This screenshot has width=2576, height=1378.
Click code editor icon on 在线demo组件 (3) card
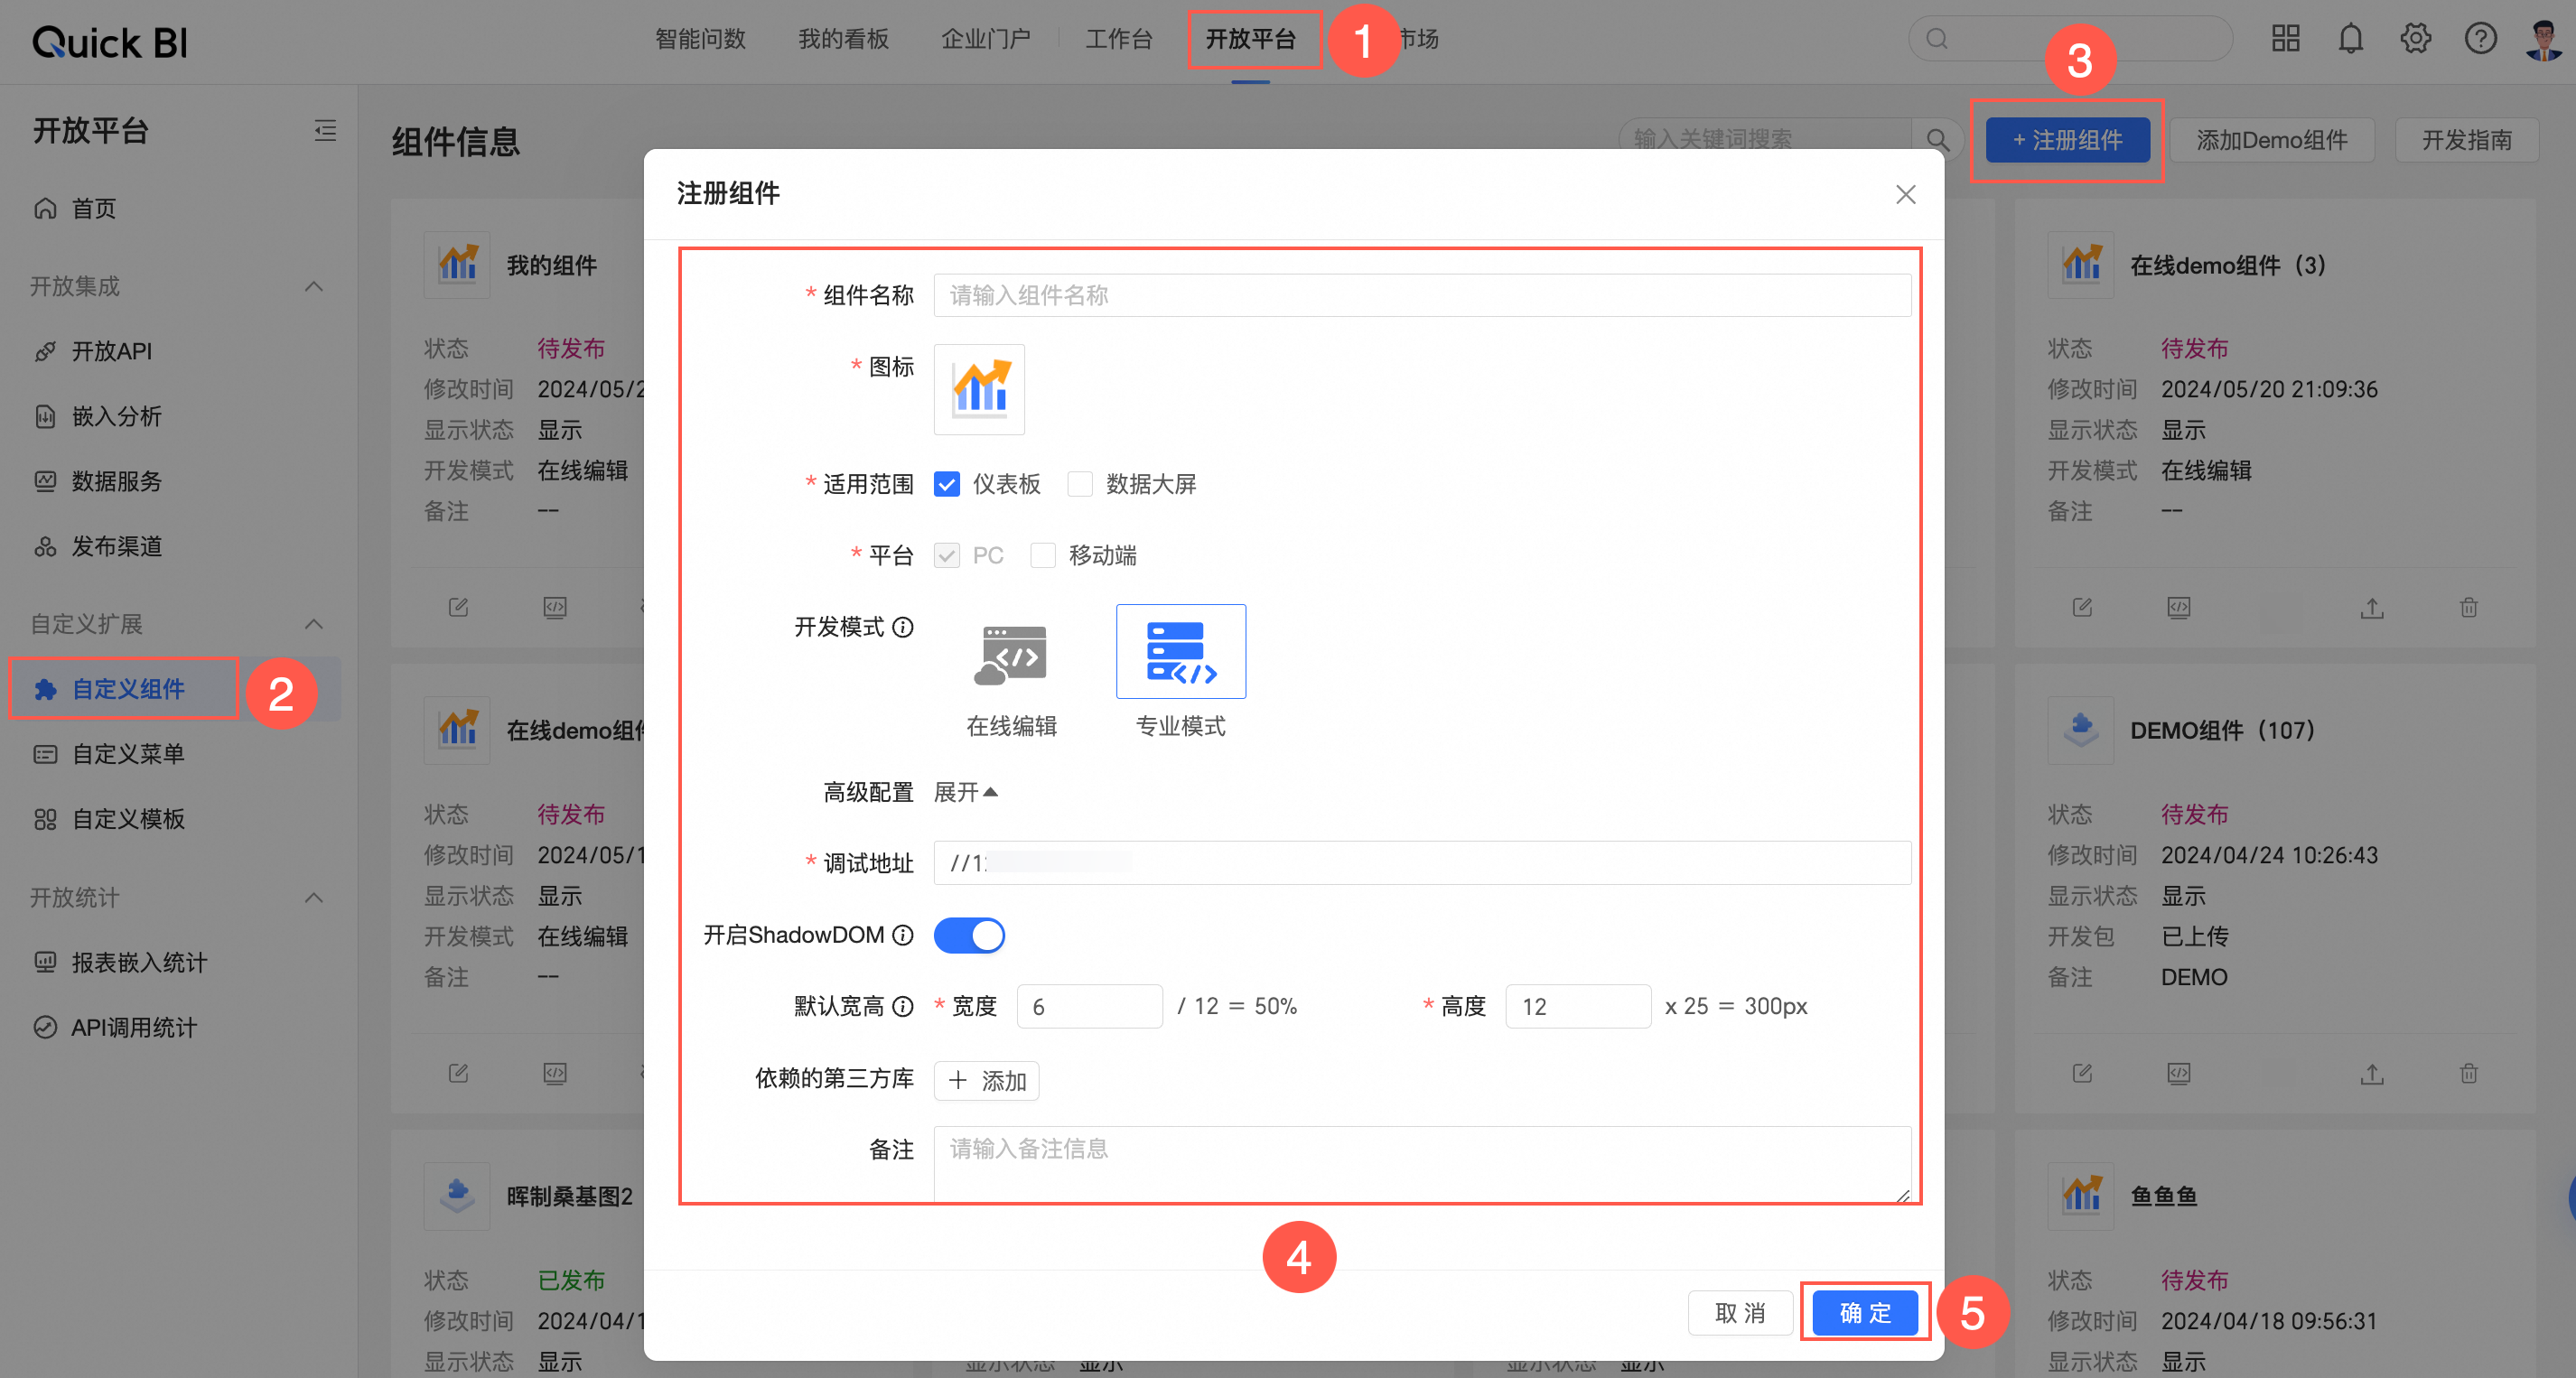click(2179, 608)
